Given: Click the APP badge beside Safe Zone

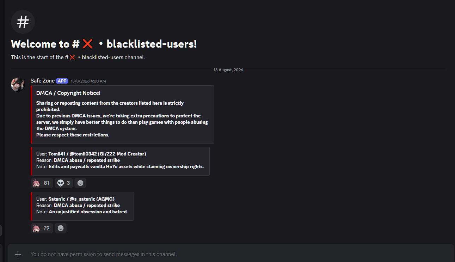Looking at the screenshot, I should (62, 81).
